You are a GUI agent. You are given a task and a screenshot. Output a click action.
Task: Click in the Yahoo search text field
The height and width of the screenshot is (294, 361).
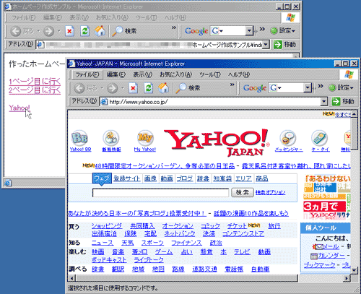tap(160, 193)
